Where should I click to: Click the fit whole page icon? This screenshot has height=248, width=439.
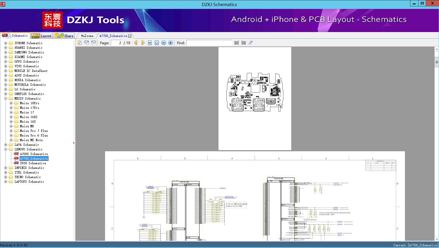(157, 43)
